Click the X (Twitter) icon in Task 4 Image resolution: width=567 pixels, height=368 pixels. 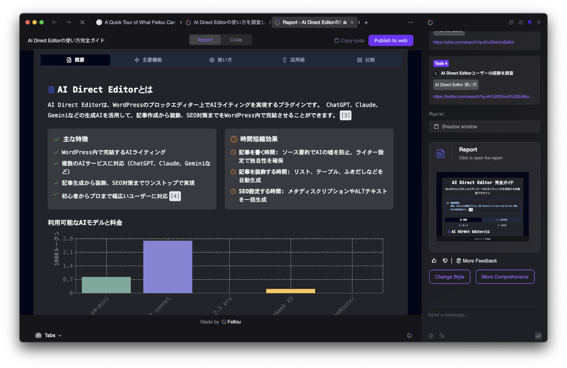(436, 74)
